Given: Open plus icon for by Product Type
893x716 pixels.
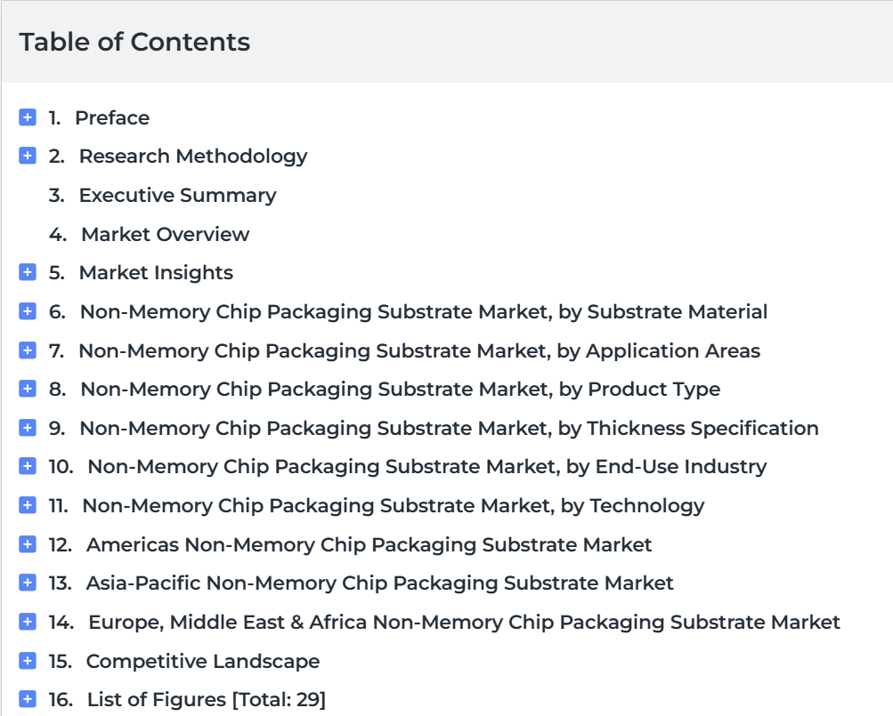Looking at the screenshot, I should 28,389.
